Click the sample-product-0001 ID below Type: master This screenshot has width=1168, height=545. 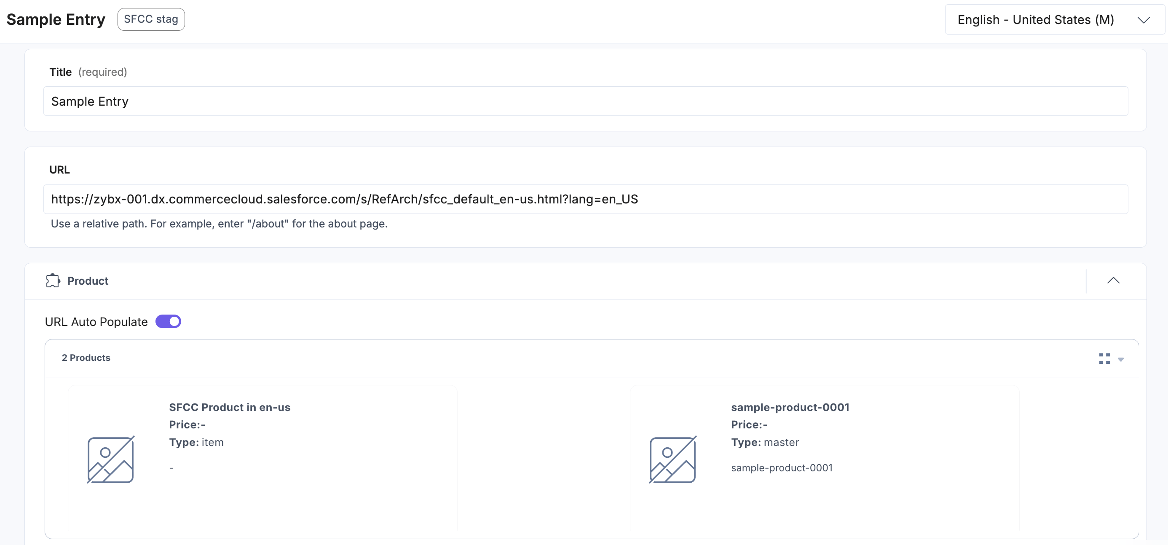tap(782, 468)
